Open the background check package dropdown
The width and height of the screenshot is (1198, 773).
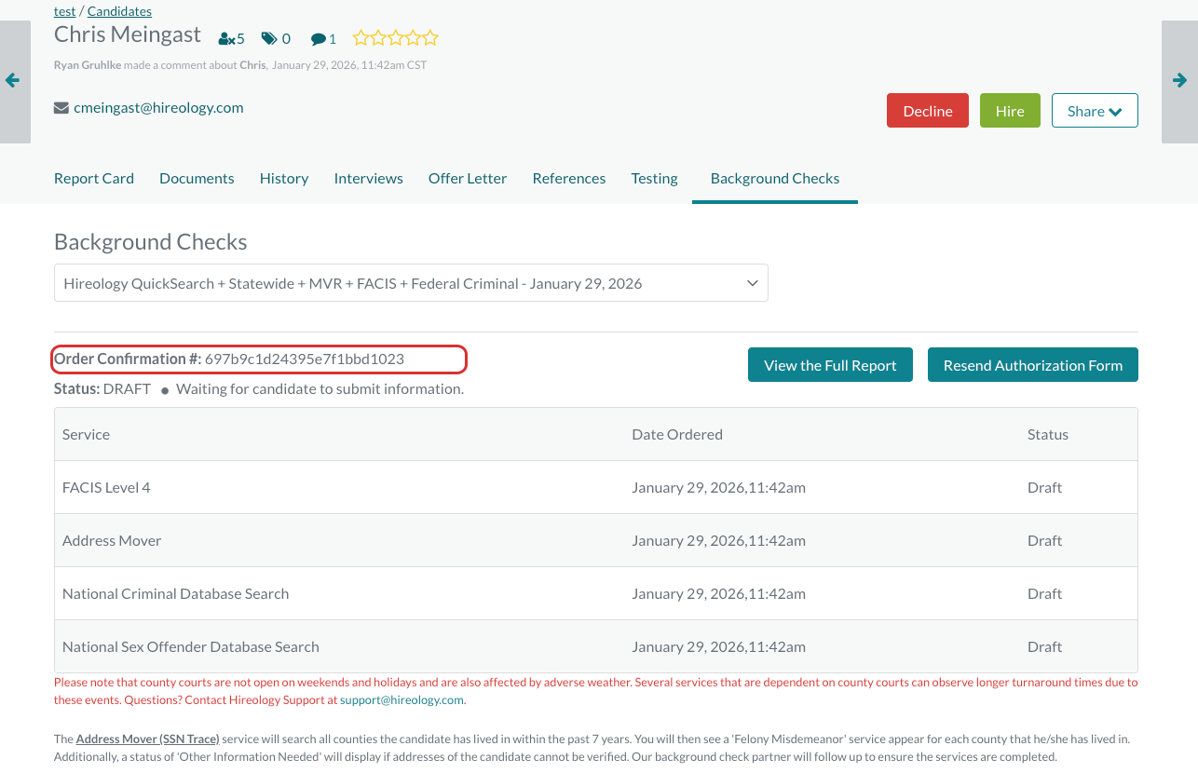[x=411, y=283]
